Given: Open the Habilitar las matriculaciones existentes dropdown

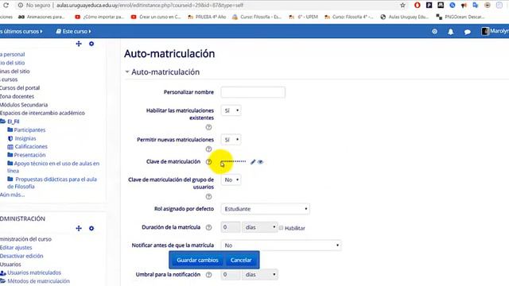Looking at the screenshot, I should click(231, 110).
